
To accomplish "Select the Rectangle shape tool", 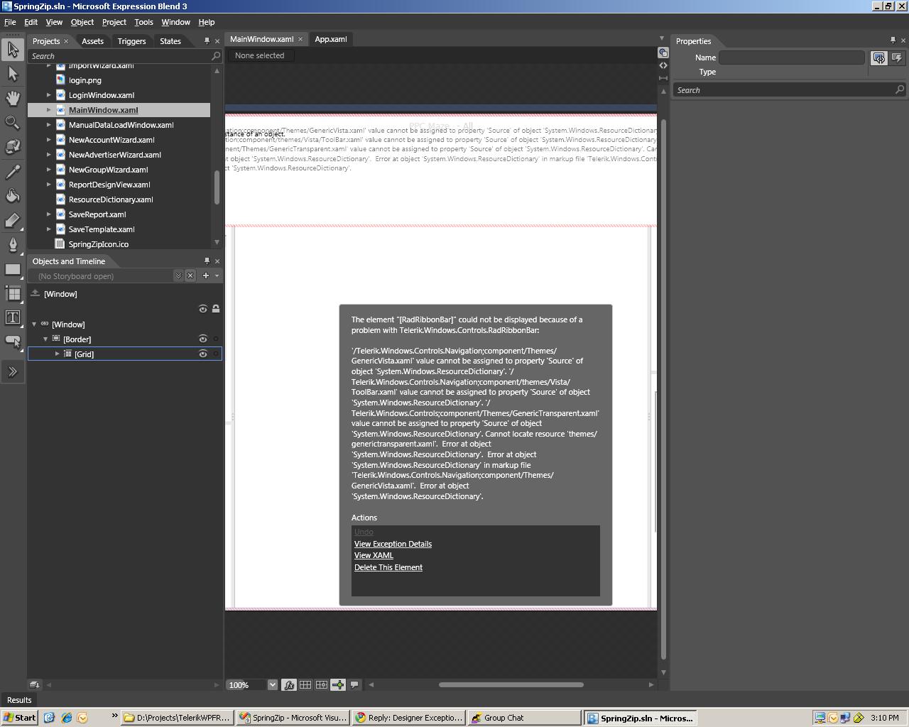I will coord(13,270).
